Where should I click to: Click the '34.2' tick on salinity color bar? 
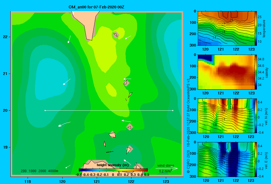click(261, 78)
